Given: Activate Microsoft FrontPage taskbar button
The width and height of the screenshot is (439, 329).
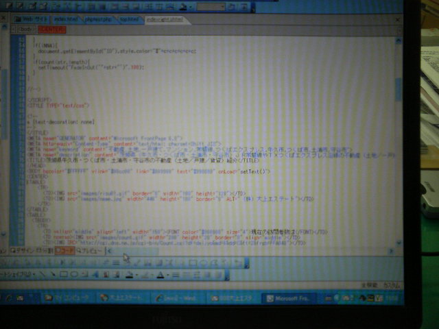Looking at the screenshot, I should click(288, 298).
